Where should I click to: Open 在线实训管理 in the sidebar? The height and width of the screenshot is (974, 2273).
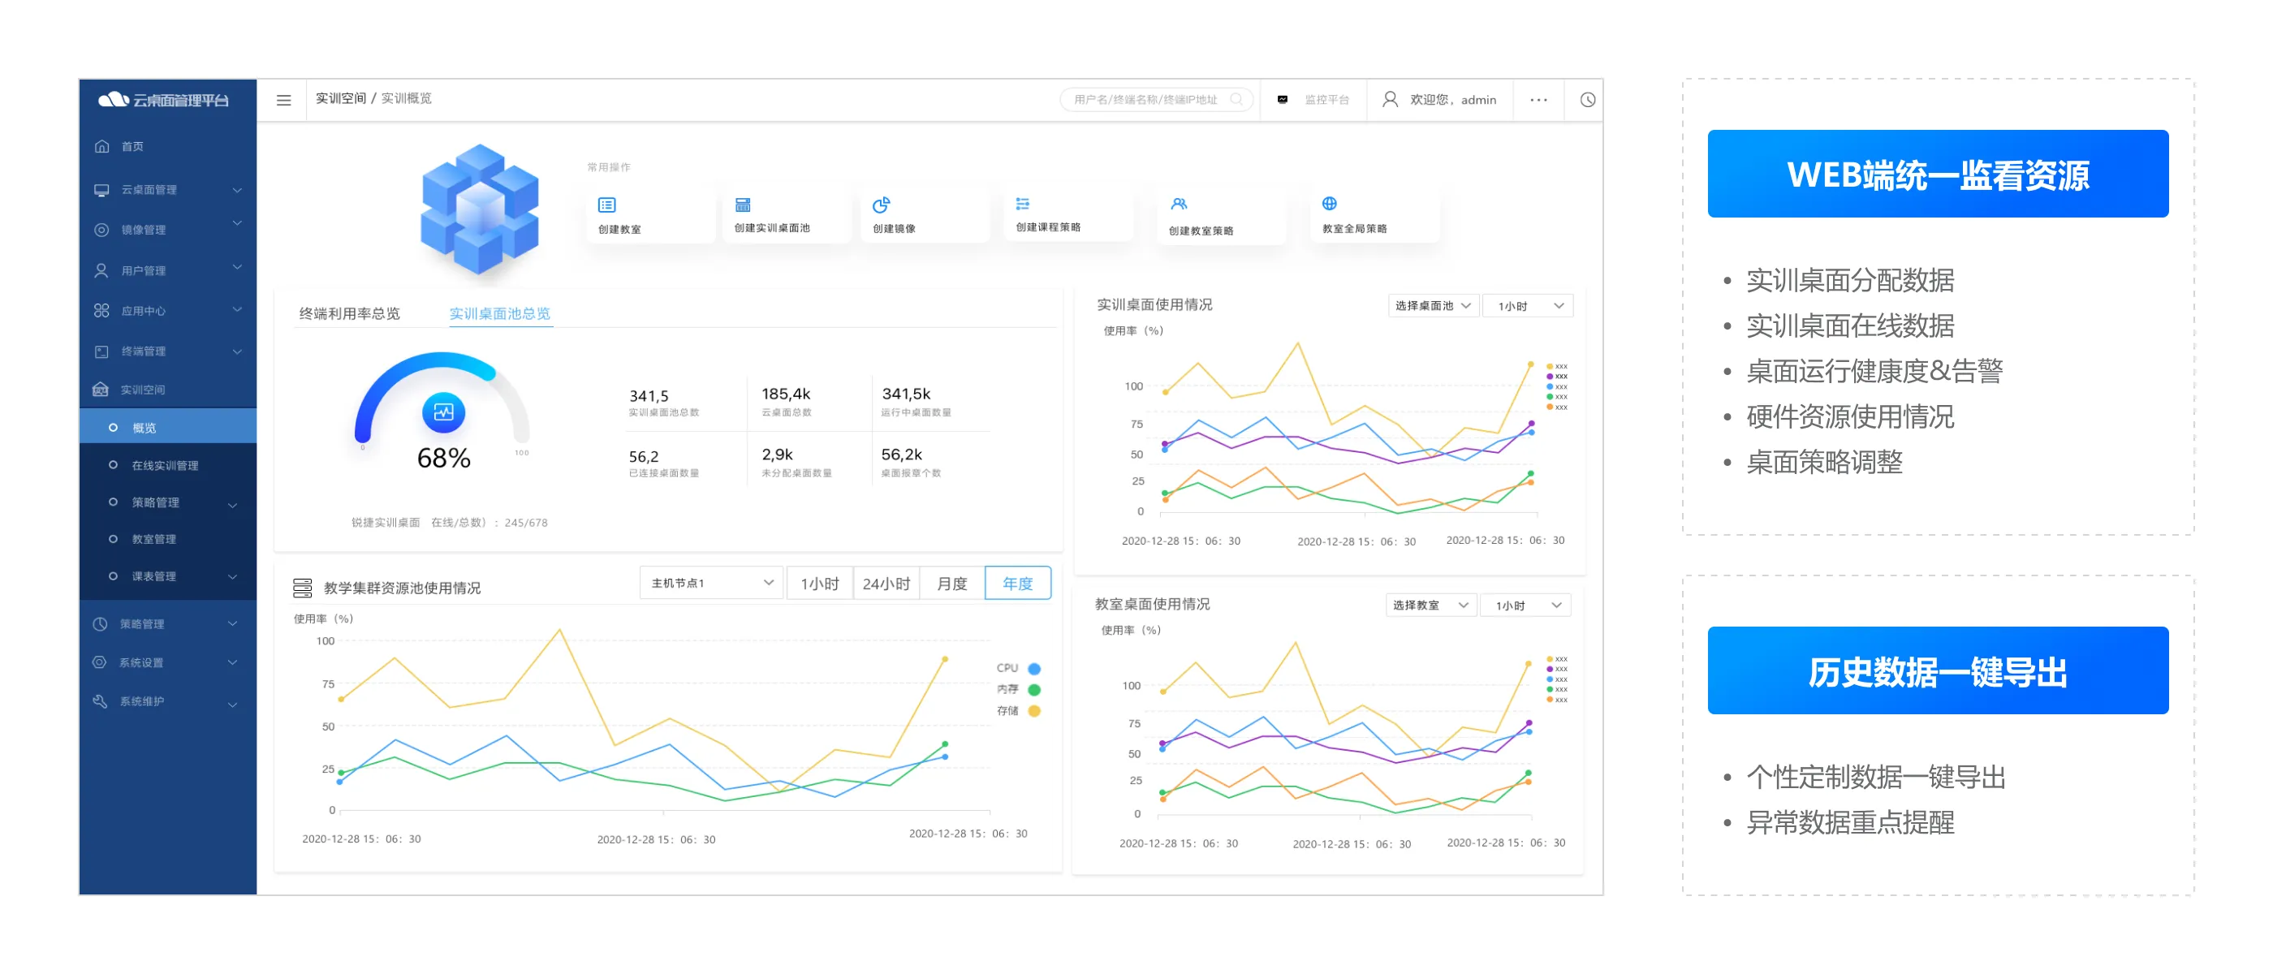164,465
